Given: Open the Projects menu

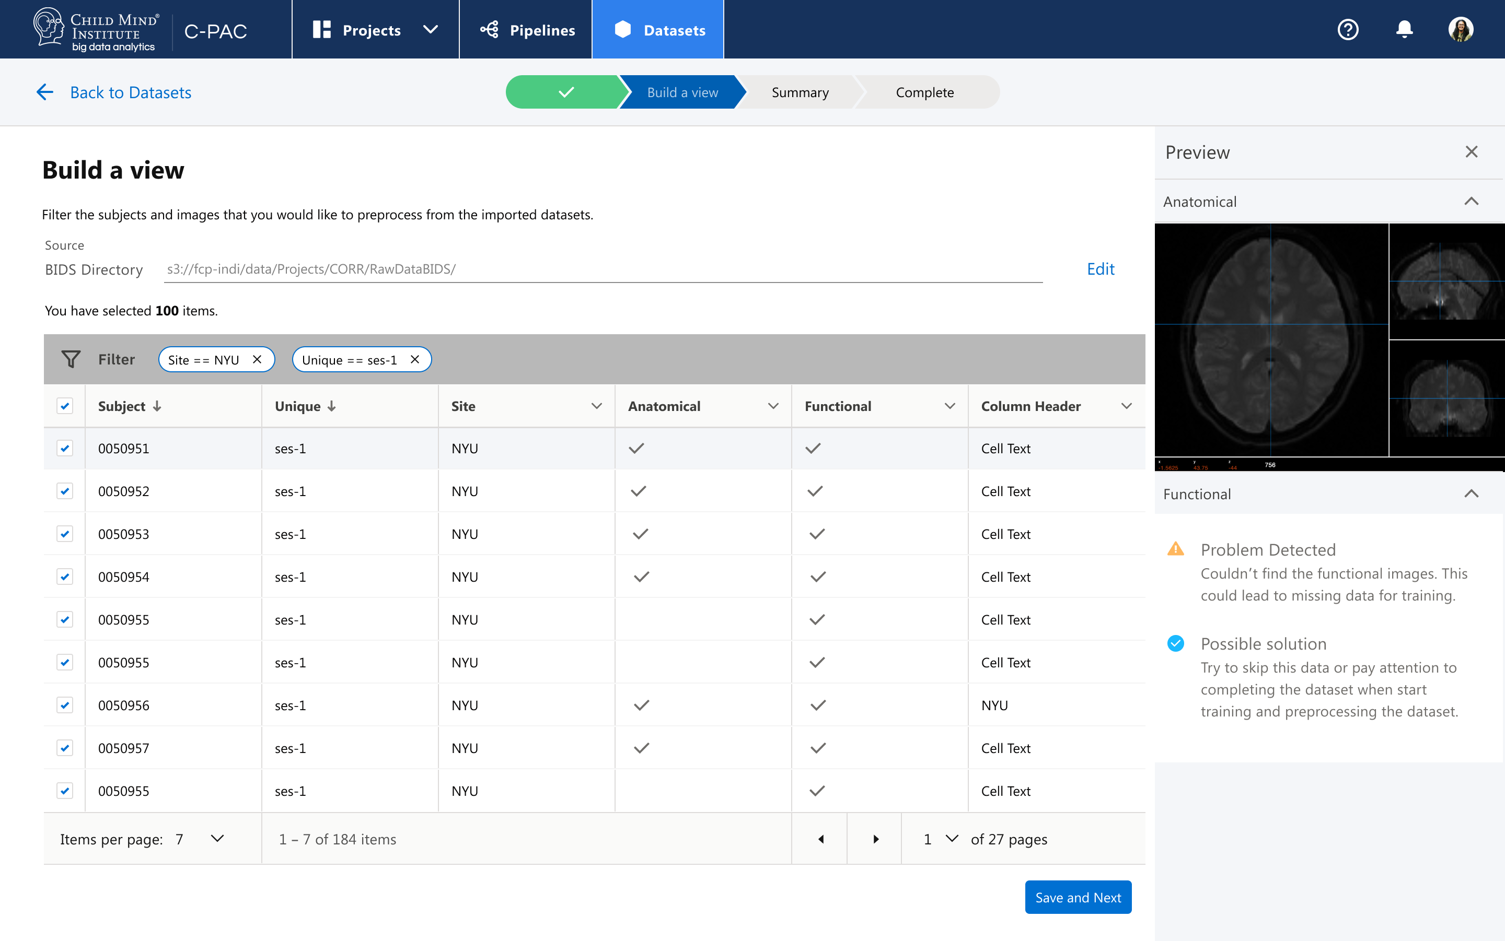Looking at the screenshot, I should 375,30.
